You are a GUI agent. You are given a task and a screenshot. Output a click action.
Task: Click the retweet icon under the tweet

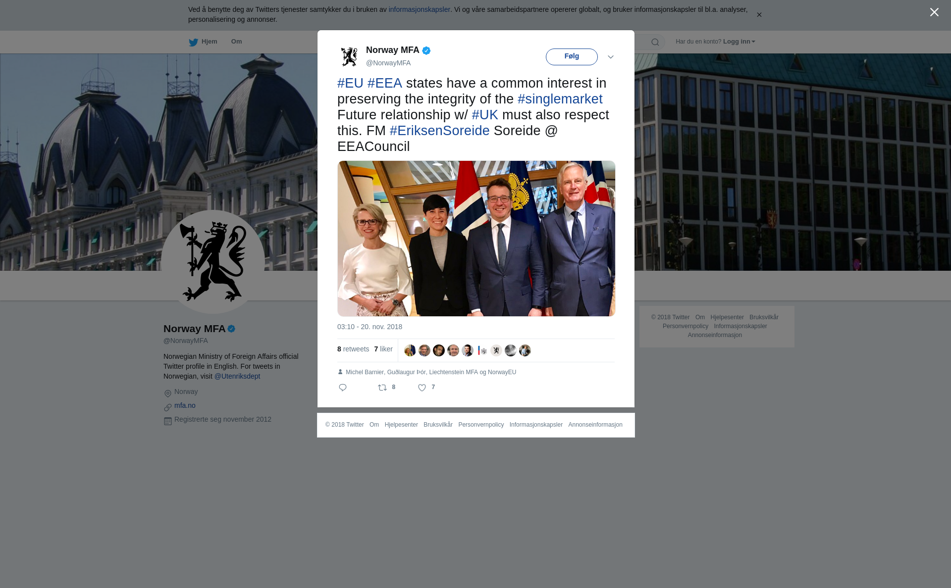coord(382,388)
